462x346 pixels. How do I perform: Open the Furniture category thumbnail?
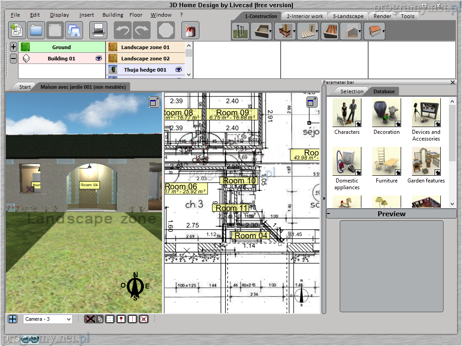click(x=387, y=161)
